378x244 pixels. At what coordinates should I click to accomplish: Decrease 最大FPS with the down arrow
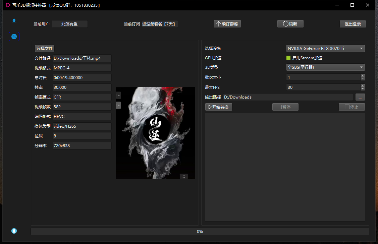point(363,89)
